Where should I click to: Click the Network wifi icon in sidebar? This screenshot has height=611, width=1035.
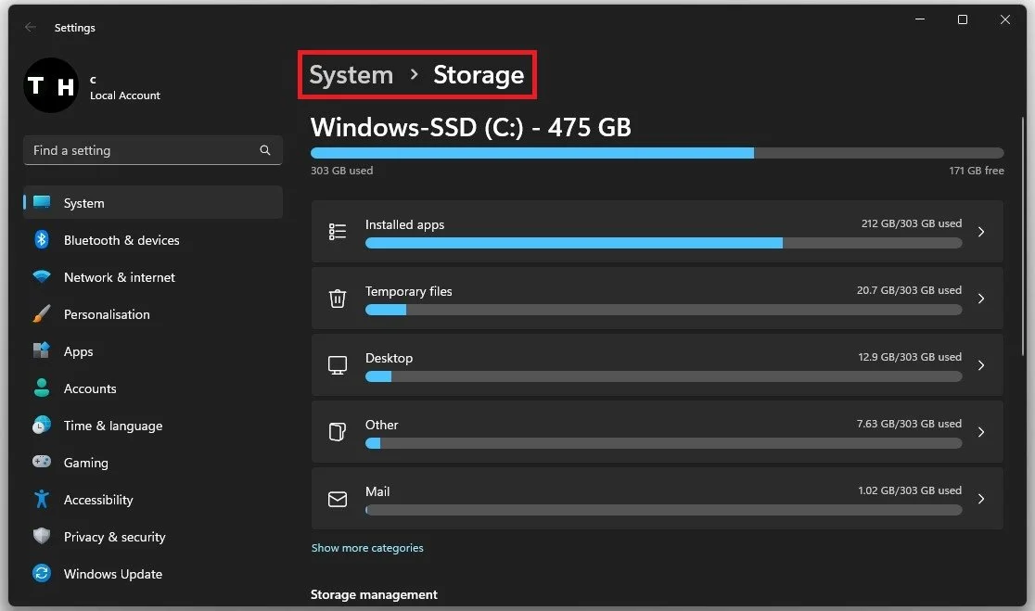(x=42, y=276)
